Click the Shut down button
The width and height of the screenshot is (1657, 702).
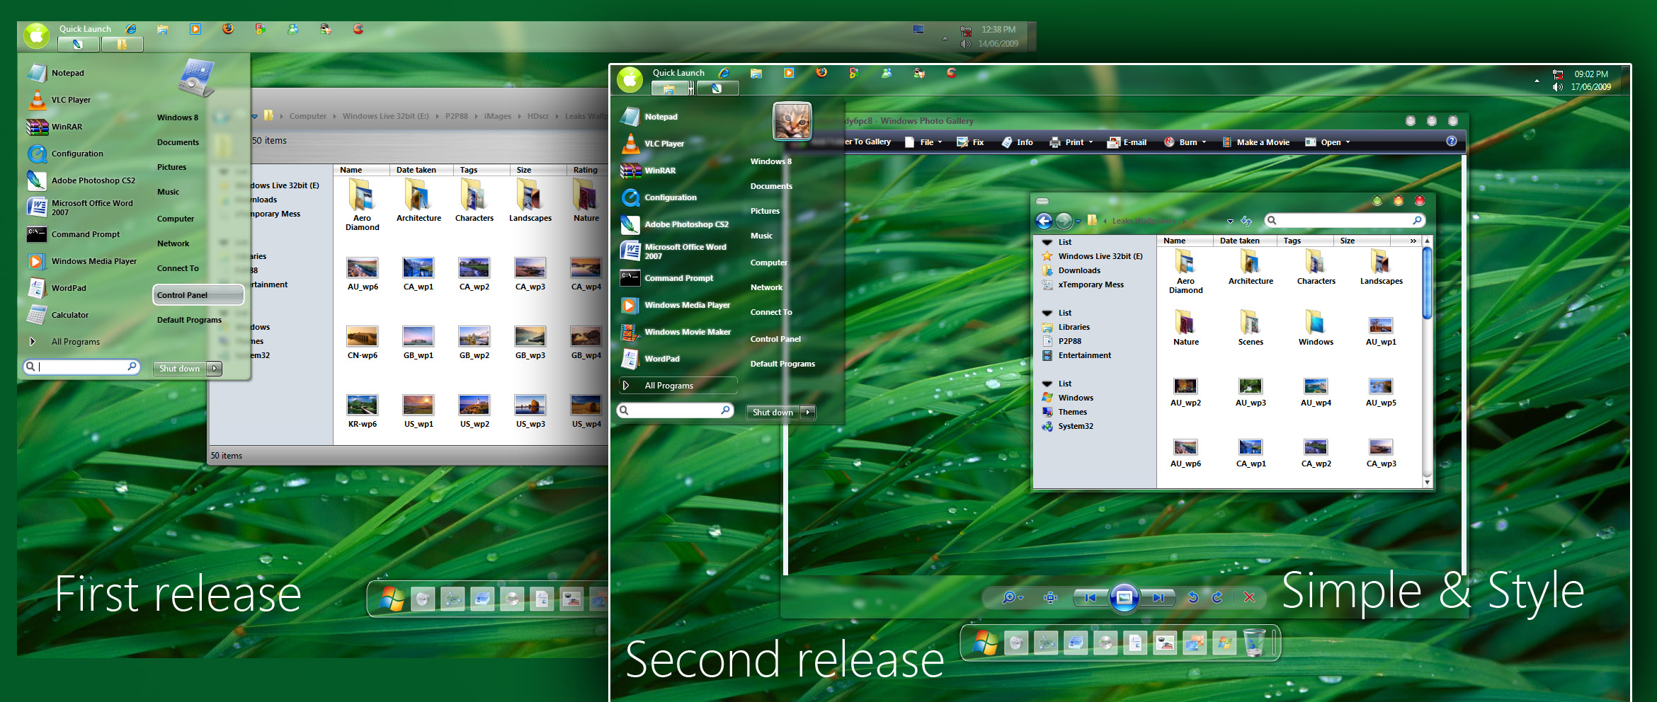click(x=772, y=412)
